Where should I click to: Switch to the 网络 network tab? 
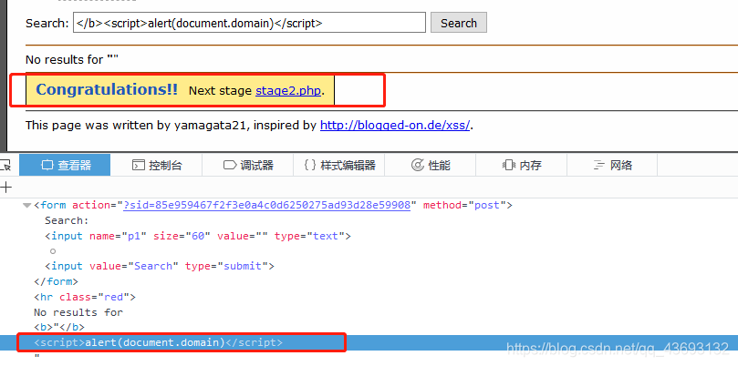[612, 165]
